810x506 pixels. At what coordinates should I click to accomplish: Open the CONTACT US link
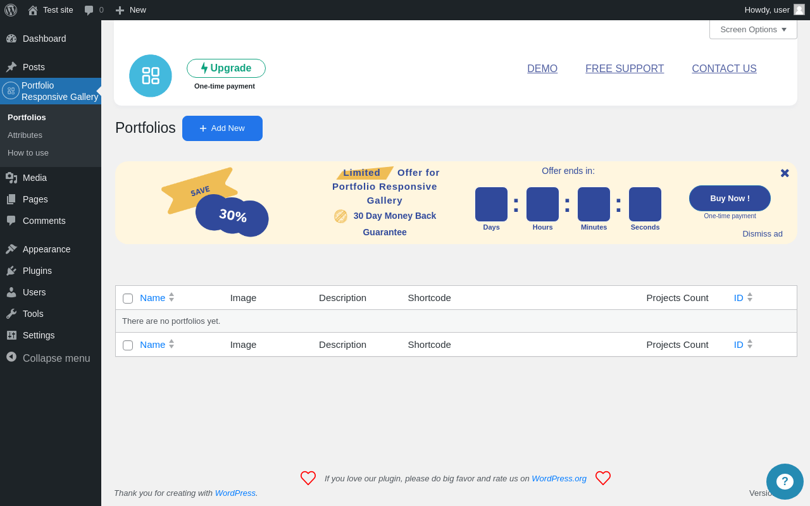point(724,69)
